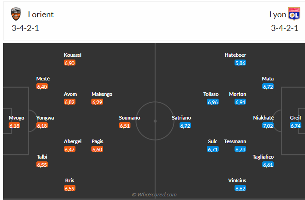
Task: Open Tolisso's player name
Action: [x=211, y=94]
